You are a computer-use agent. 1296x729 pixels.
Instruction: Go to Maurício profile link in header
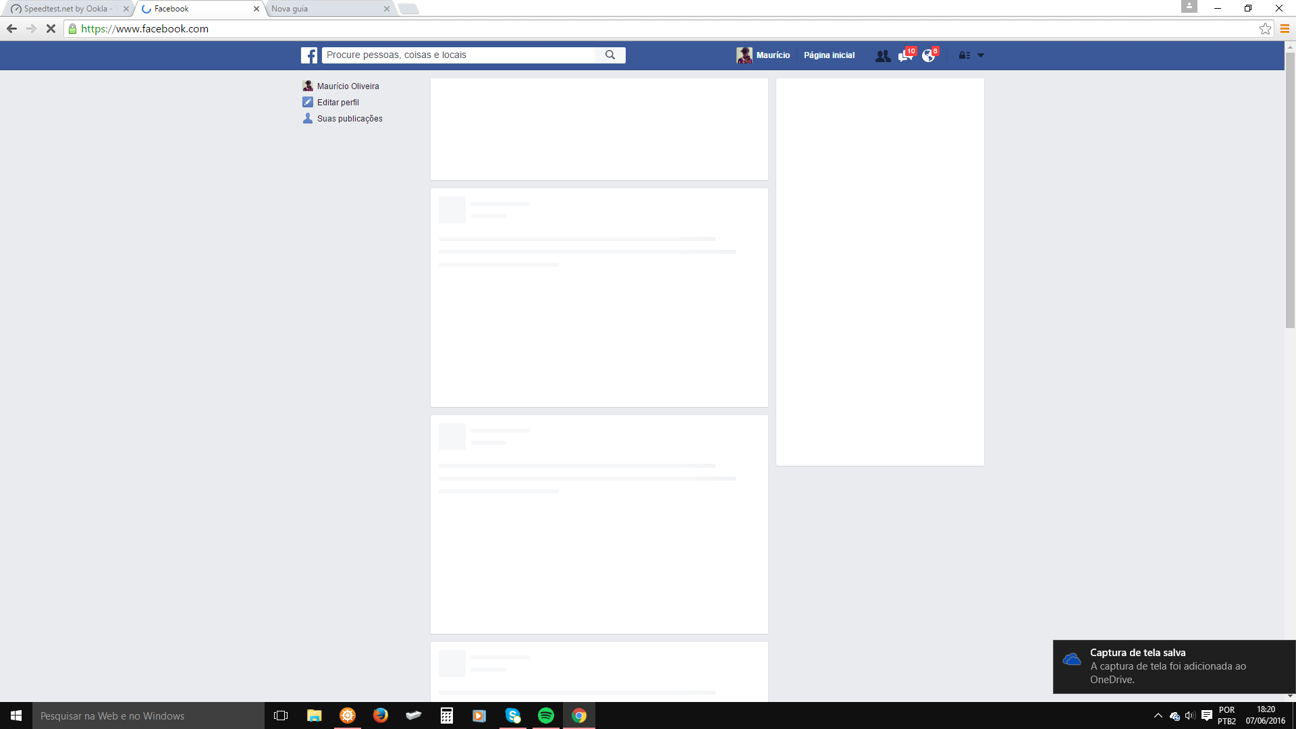pos(773,55)
